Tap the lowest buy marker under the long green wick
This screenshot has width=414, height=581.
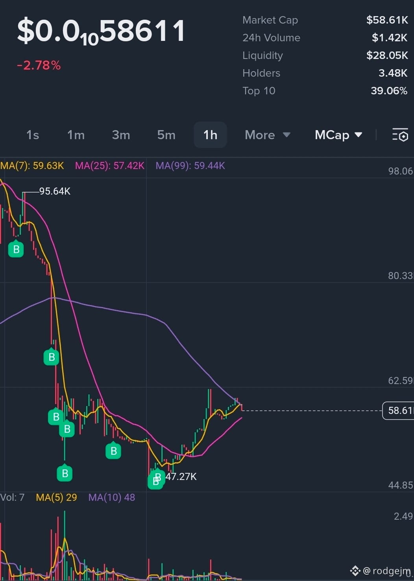click(x=65, y=473)
